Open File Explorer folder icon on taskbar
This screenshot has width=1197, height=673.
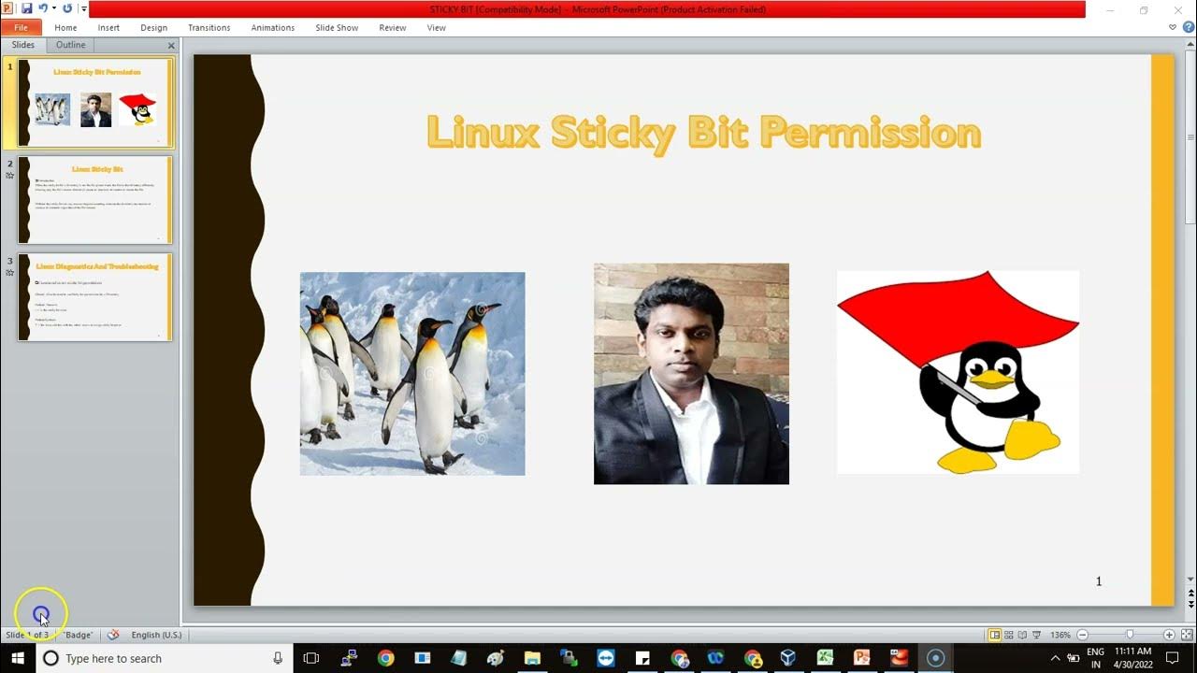(532, 658)
